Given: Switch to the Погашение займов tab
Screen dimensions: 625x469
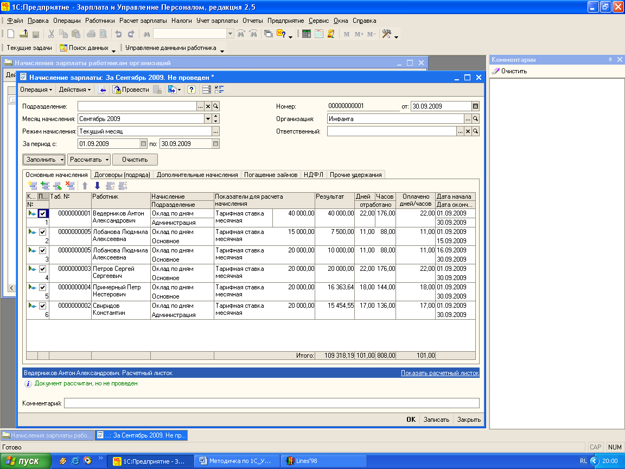Looking at the screenshot, I should (x=271, y=175).
